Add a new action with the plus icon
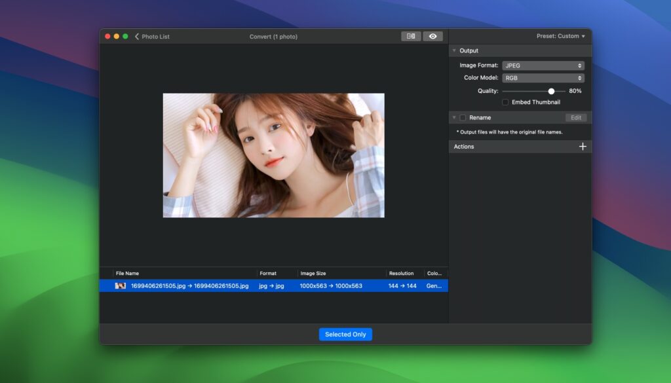The image size is (671, 383). [583, 146]
